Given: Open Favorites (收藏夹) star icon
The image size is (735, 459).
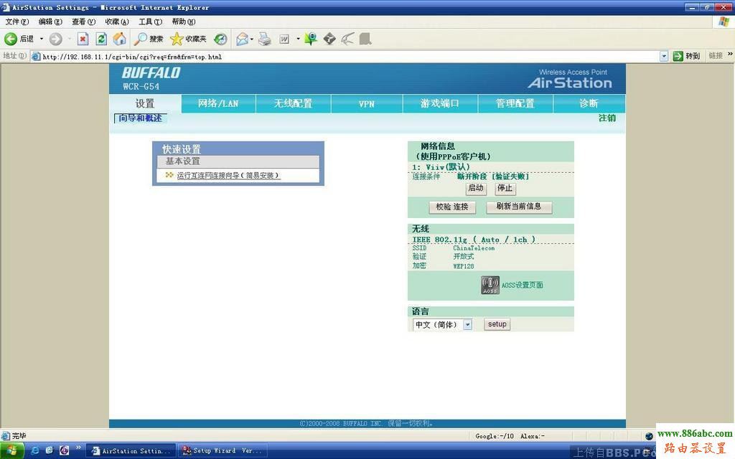Looking at the screenshot, I should (x=188, y=39).
